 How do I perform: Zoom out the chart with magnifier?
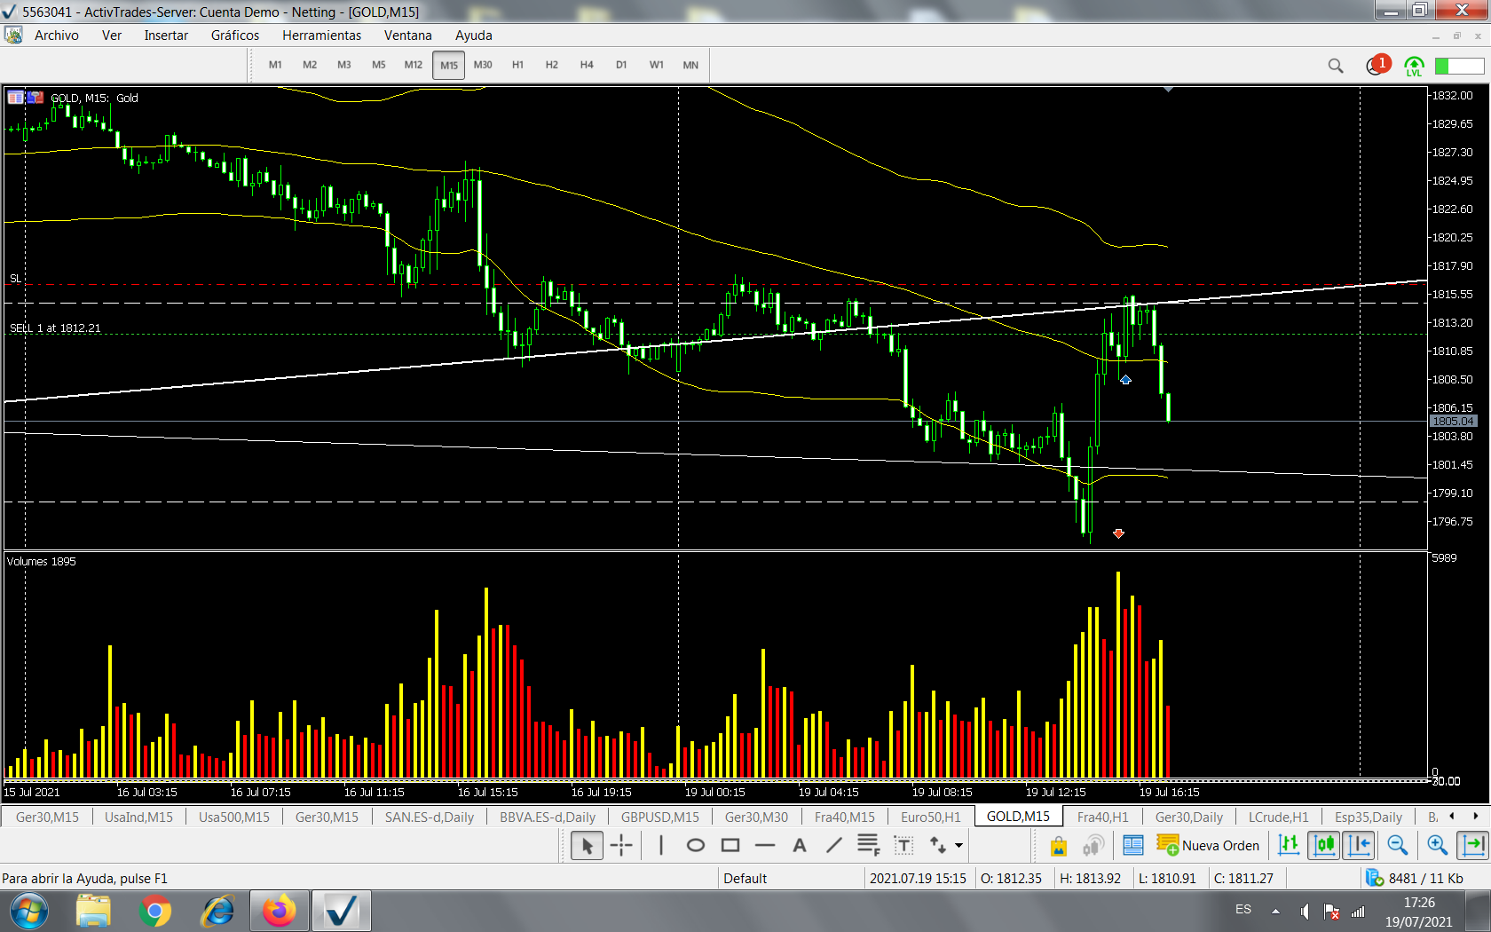click(x=1397, y=846)
